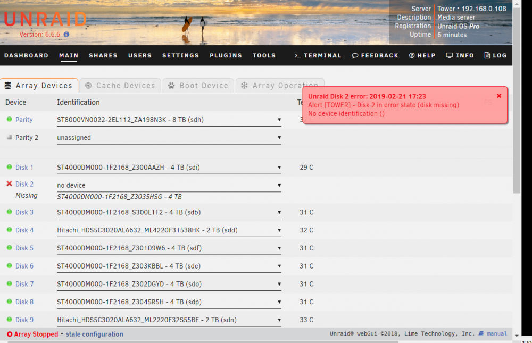
Task: Open the Disk 9 link
Action: coord(24,320)
